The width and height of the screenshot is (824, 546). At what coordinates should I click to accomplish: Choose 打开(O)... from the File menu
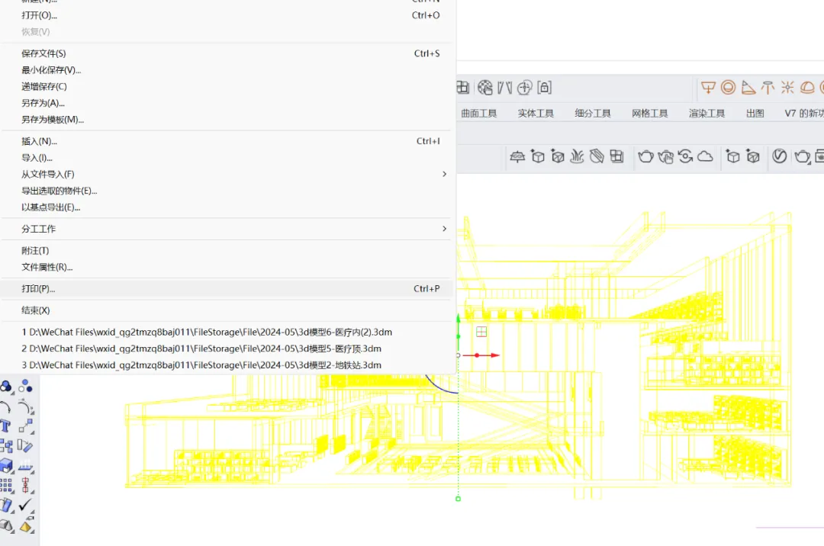226,15
